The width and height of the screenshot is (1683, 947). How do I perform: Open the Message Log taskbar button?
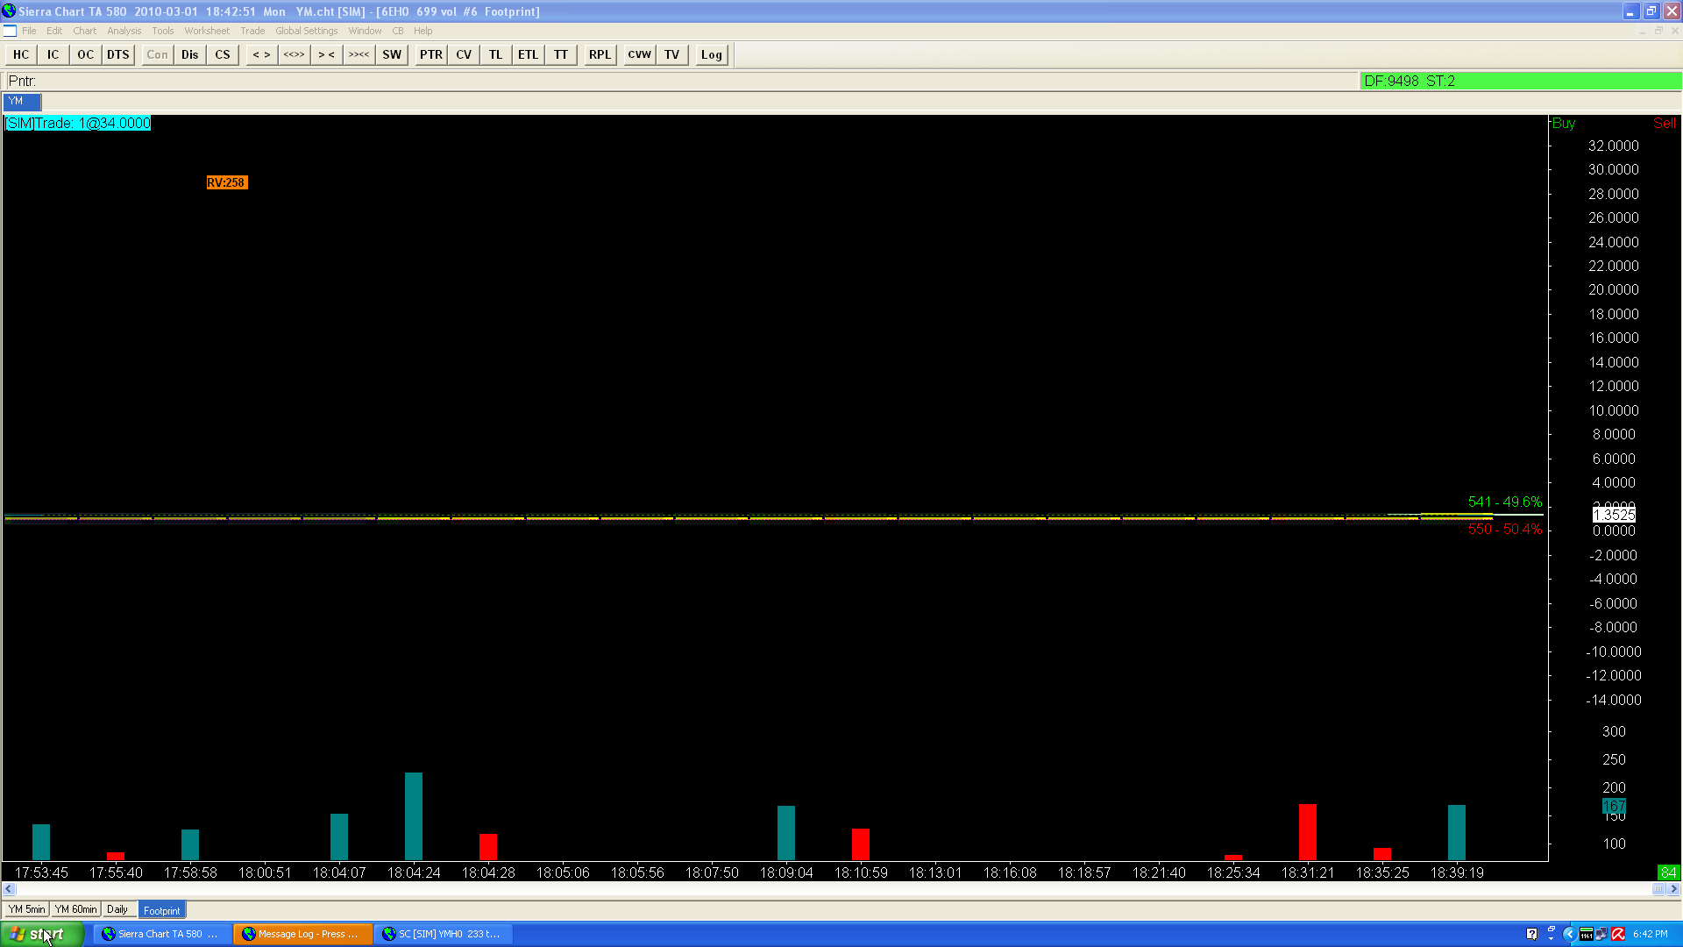(x=302, y=934)
